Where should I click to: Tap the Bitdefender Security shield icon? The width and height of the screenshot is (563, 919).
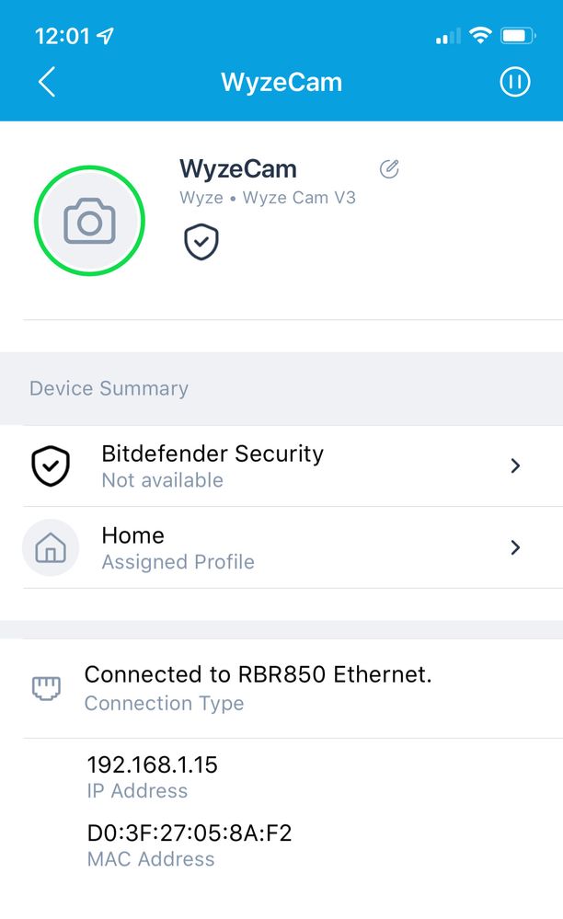pos(51,466)
